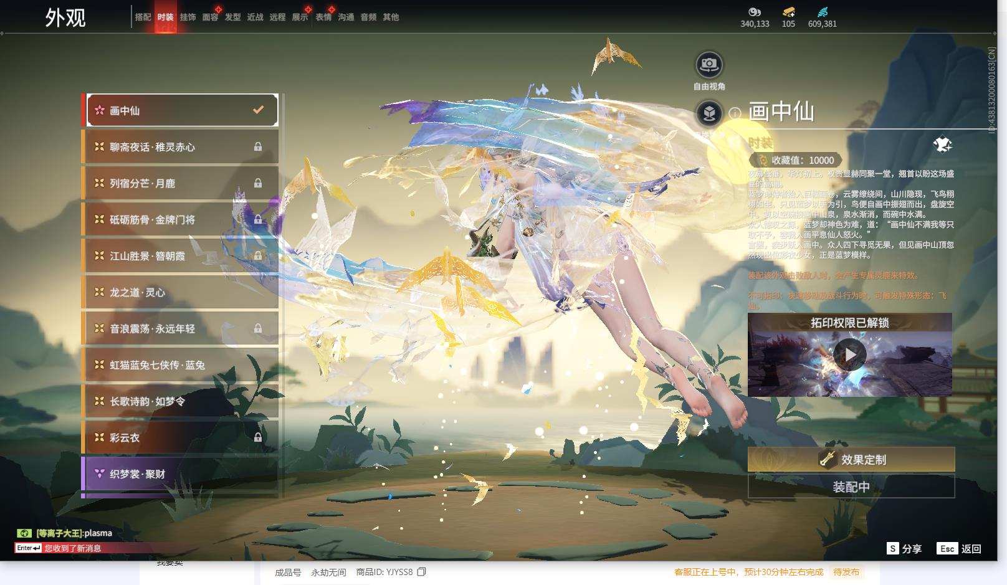Select the 画中仙 outfit
Viewport: 1007px width, 585px height.
coord(182,110)
